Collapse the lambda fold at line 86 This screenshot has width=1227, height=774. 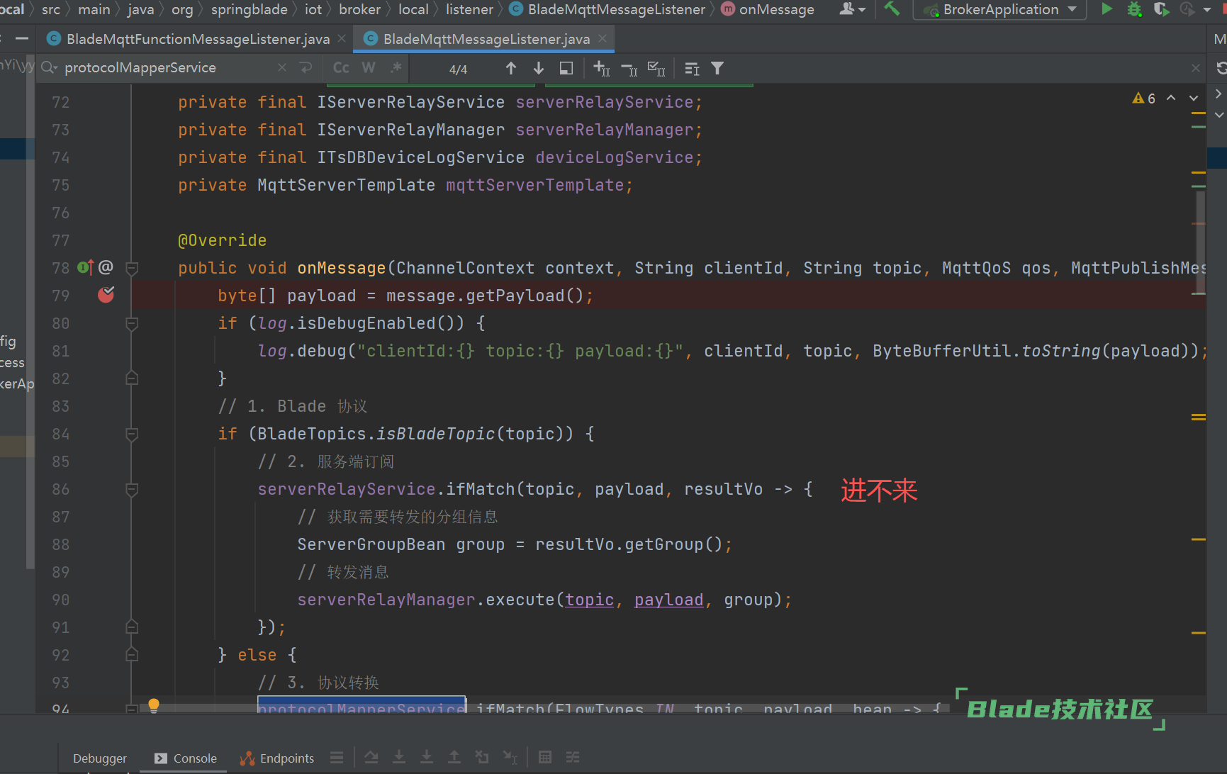click(x=132, y=489)
